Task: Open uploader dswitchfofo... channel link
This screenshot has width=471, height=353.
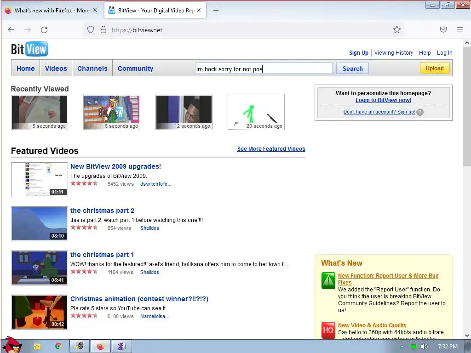Action: [155, 184]
